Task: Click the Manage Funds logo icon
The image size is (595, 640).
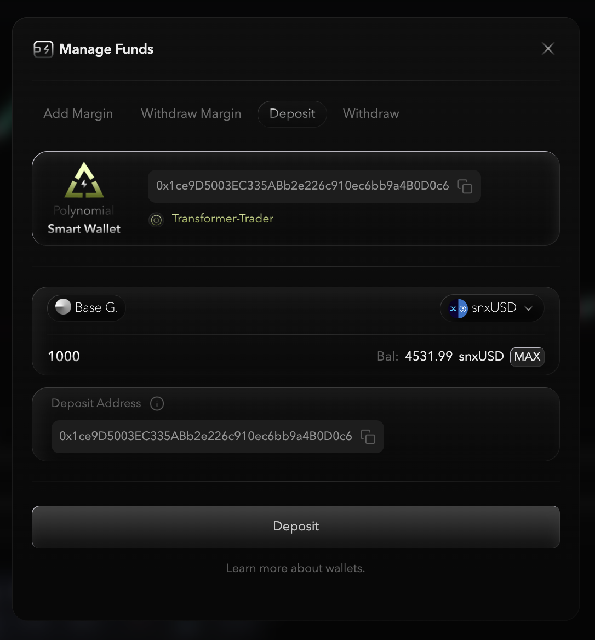Action: coord(43,49)
